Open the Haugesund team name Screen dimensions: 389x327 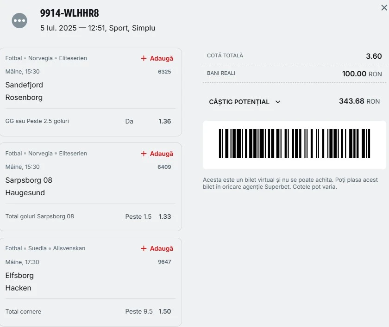[25, 193]
